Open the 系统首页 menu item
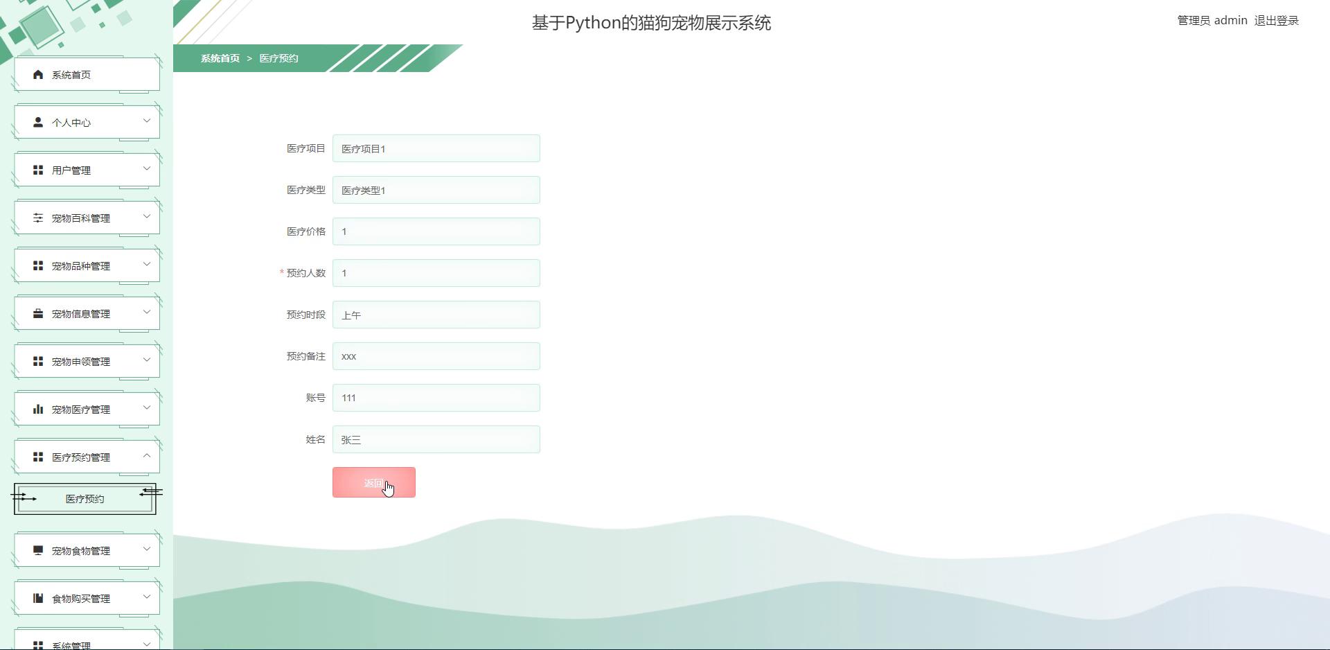This screenshot has width=1330, height=650. point(87,74)
